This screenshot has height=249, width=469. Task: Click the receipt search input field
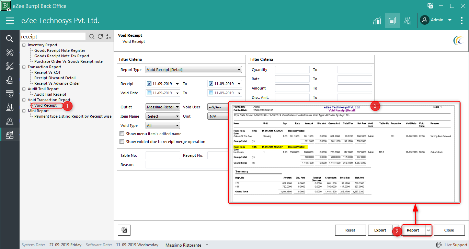click(53, 37)
